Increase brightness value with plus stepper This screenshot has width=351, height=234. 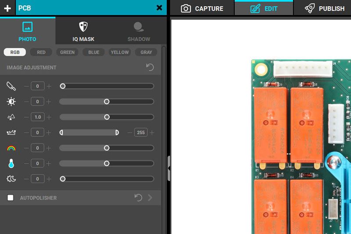[x=49, y=102]
